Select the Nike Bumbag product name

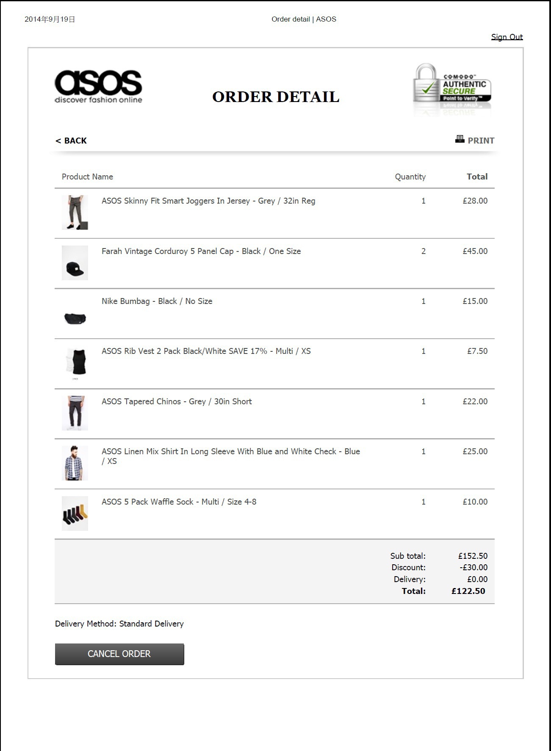tap(157, 301)
